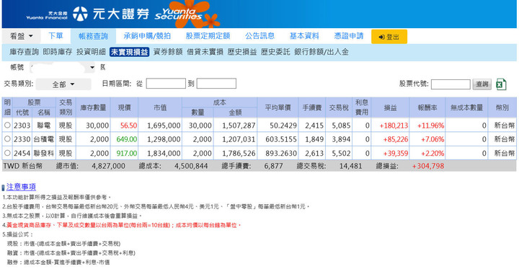The image size is (519, 269).
Task: Click the 查詢 search button
Action: (482, 84)
